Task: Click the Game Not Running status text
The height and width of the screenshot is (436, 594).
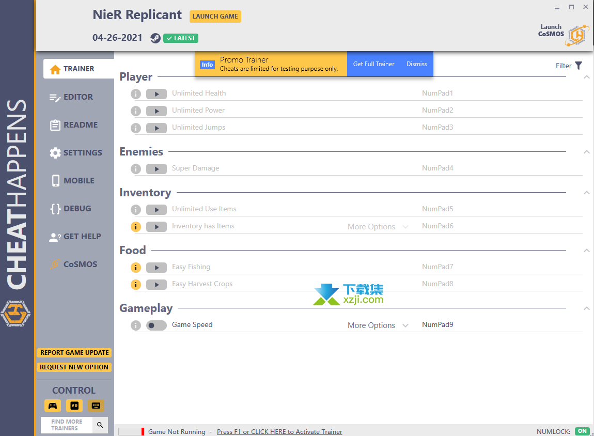Action: coord(177,431)
